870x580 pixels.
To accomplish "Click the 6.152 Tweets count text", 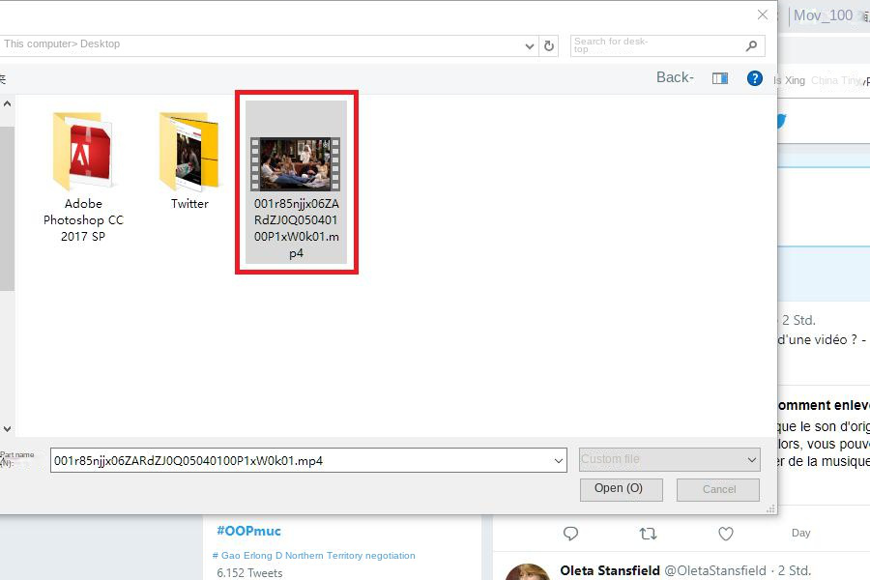I will pos(249,573).
